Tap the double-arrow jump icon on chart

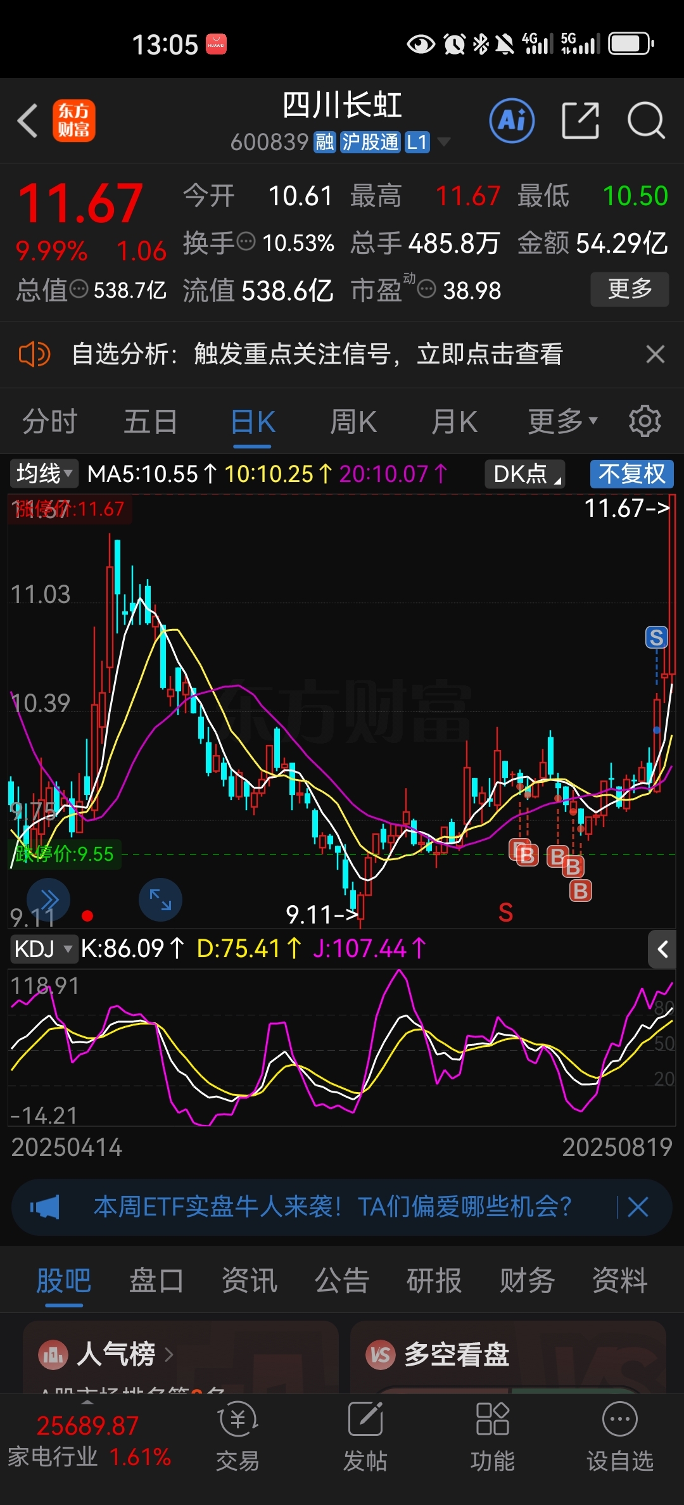point(49,899)
